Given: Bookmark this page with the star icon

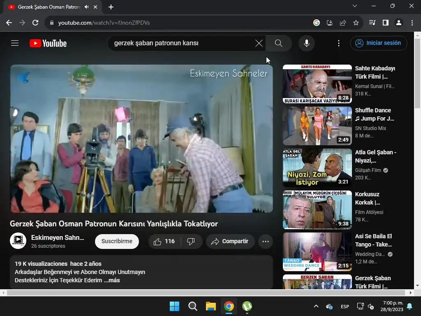Looking at the screenshot, I should (356, 23).
